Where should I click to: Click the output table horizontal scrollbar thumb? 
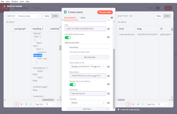click(121, 100)
